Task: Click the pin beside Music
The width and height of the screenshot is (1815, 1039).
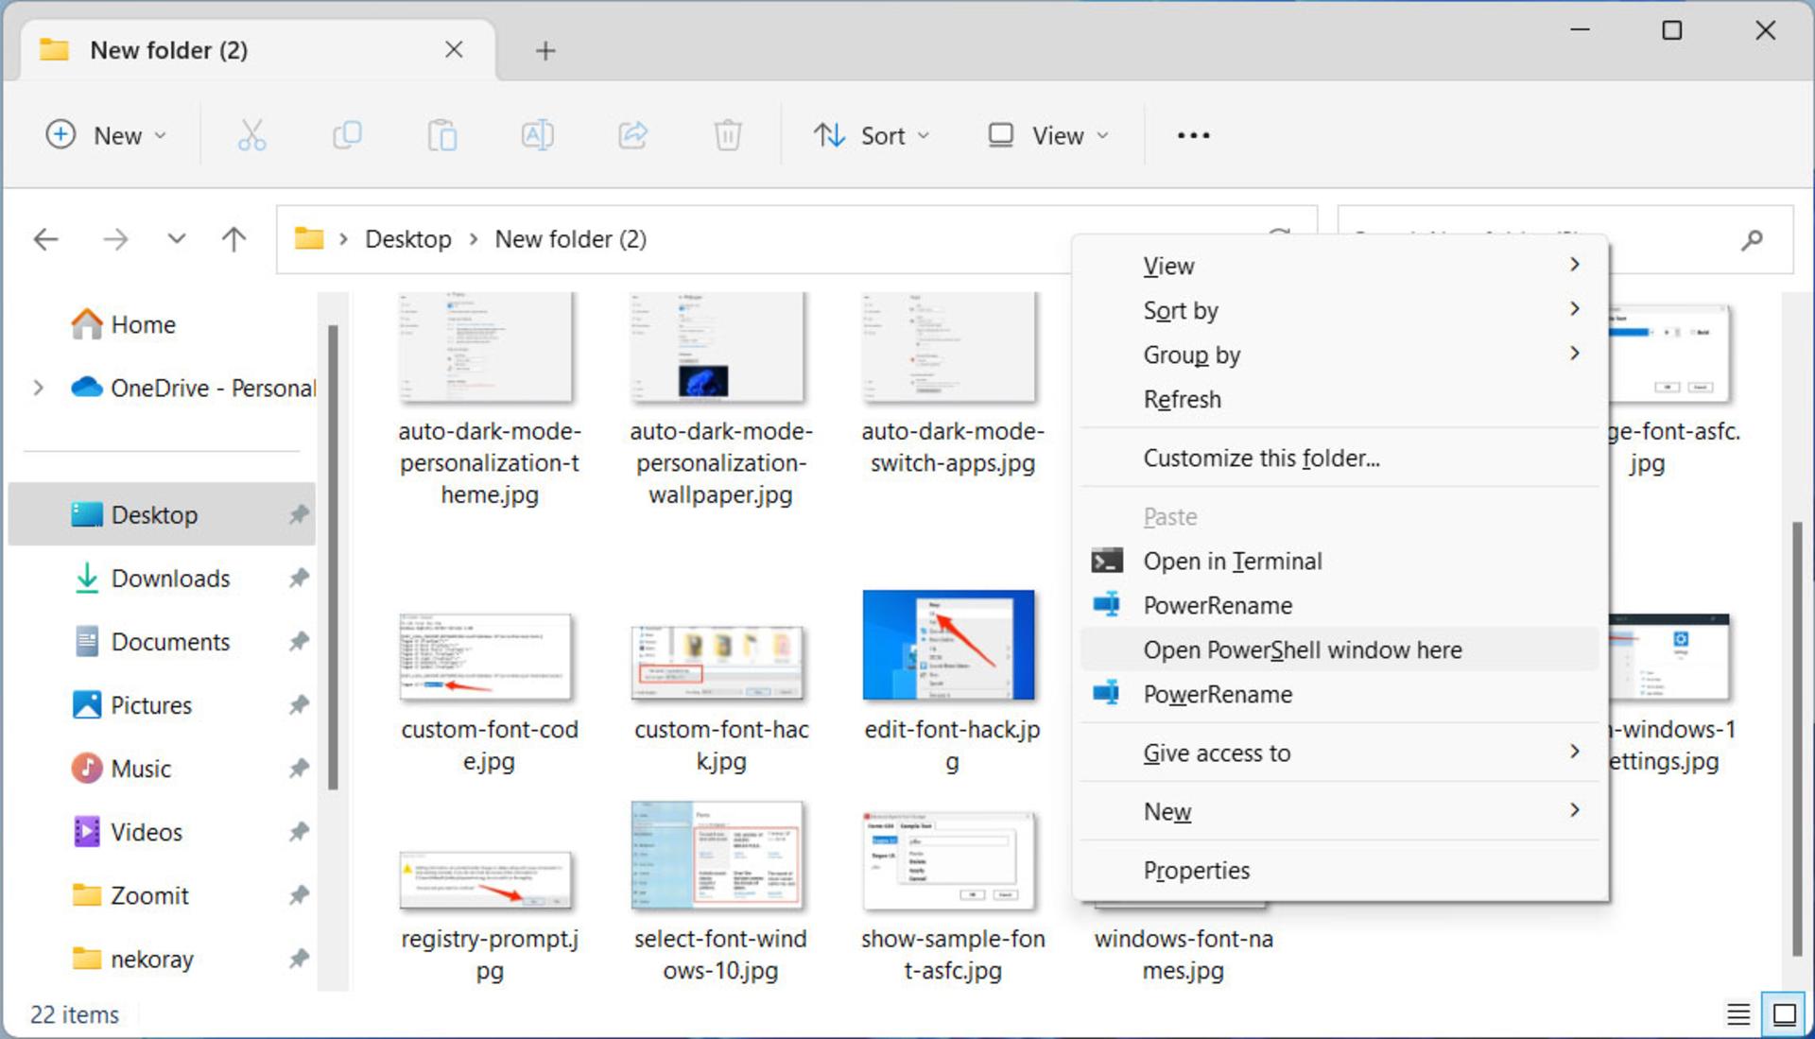Action: pos(299,768)
